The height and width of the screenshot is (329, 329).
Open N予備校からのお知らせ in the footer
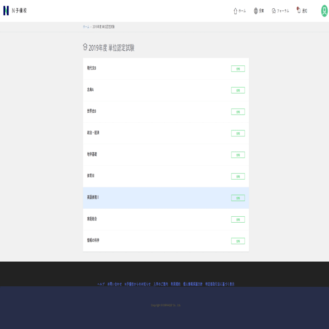[x=137, y=284]
